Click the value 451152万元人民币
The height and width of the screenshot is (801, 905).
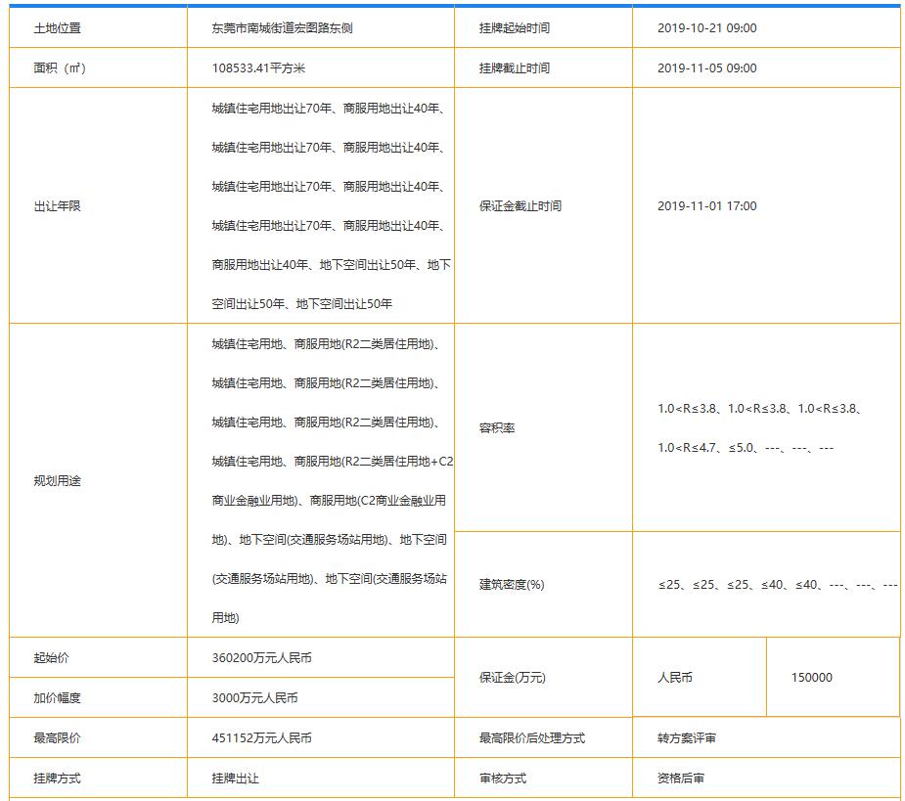(261, 737)
